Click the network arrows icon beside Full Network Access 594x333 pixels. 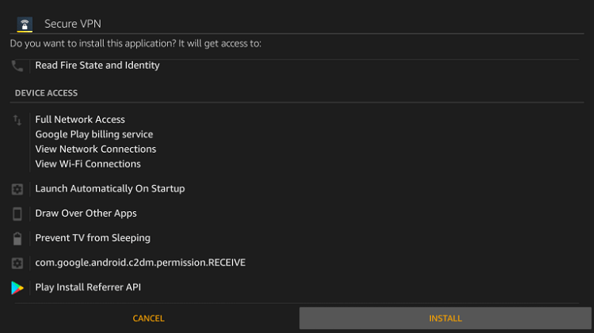pos(17,120)
